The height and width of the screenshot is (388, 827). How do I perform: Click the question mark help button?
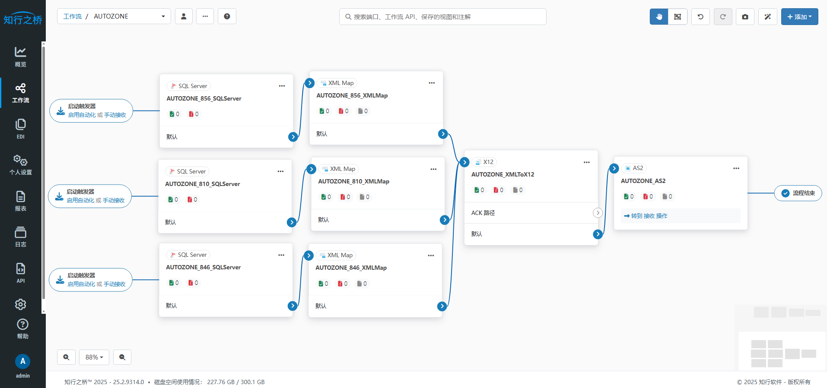click(x=227, y=16)
